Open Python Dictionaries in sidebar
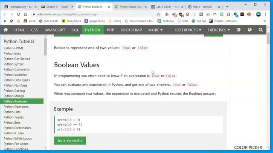 (17, 128)
